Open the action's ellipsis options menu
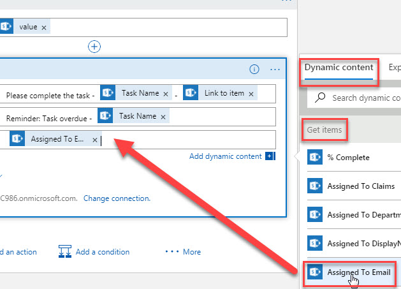Image resolution: width=401 pixels, height=289 pixels. 275,70
